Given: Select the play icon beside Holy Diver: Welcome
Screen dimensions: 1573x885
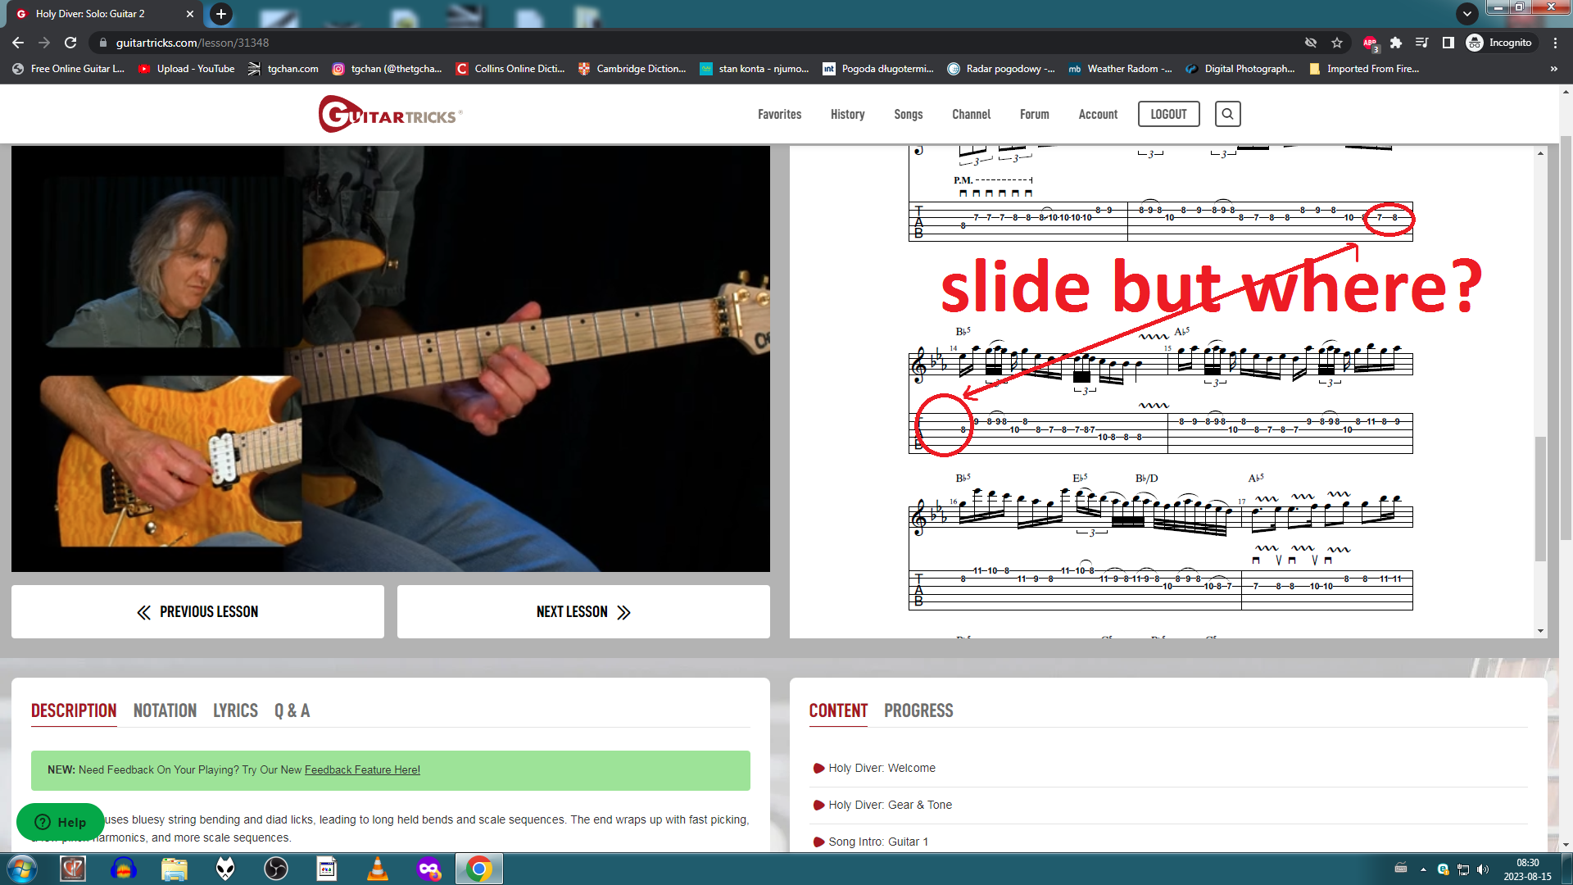Looking at the screenshot, I should (x=817, y=768).
